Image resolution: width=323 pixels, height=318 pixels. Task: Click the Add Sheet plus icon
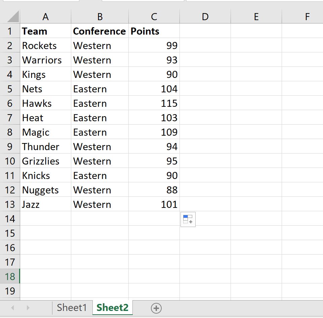(x=155, y=308)
